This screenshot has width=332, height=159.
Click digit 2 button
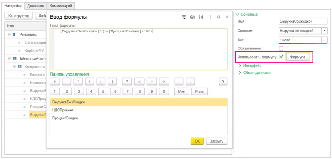pos(67,92)
